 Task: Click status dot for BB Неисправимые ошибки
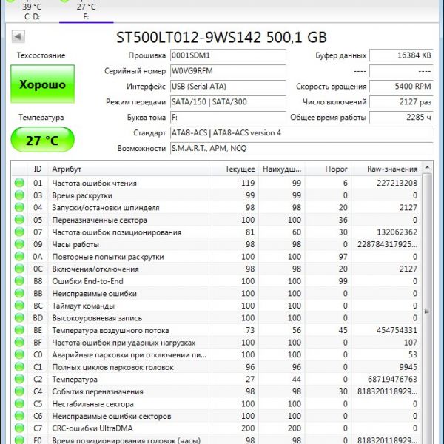pos(19,293)
